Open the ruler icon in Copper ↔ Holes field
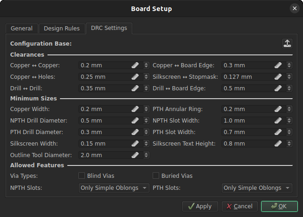The height and width of the screenshot is (217, 303). coord(135,77)
